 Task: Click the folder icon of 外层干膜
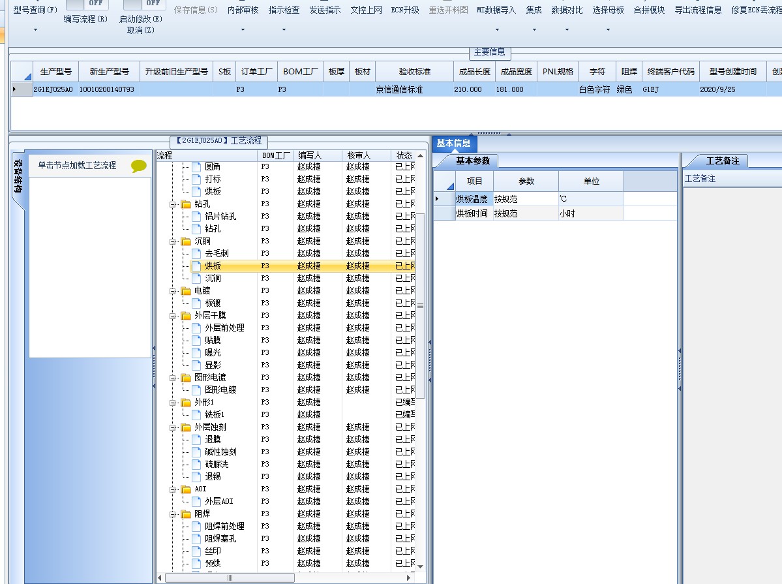pyautogui.click(x=186, y=315)
